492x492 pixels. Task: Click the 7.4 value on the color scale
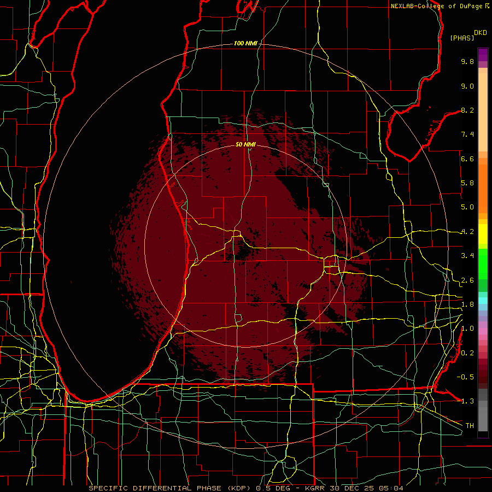point(467,134)
